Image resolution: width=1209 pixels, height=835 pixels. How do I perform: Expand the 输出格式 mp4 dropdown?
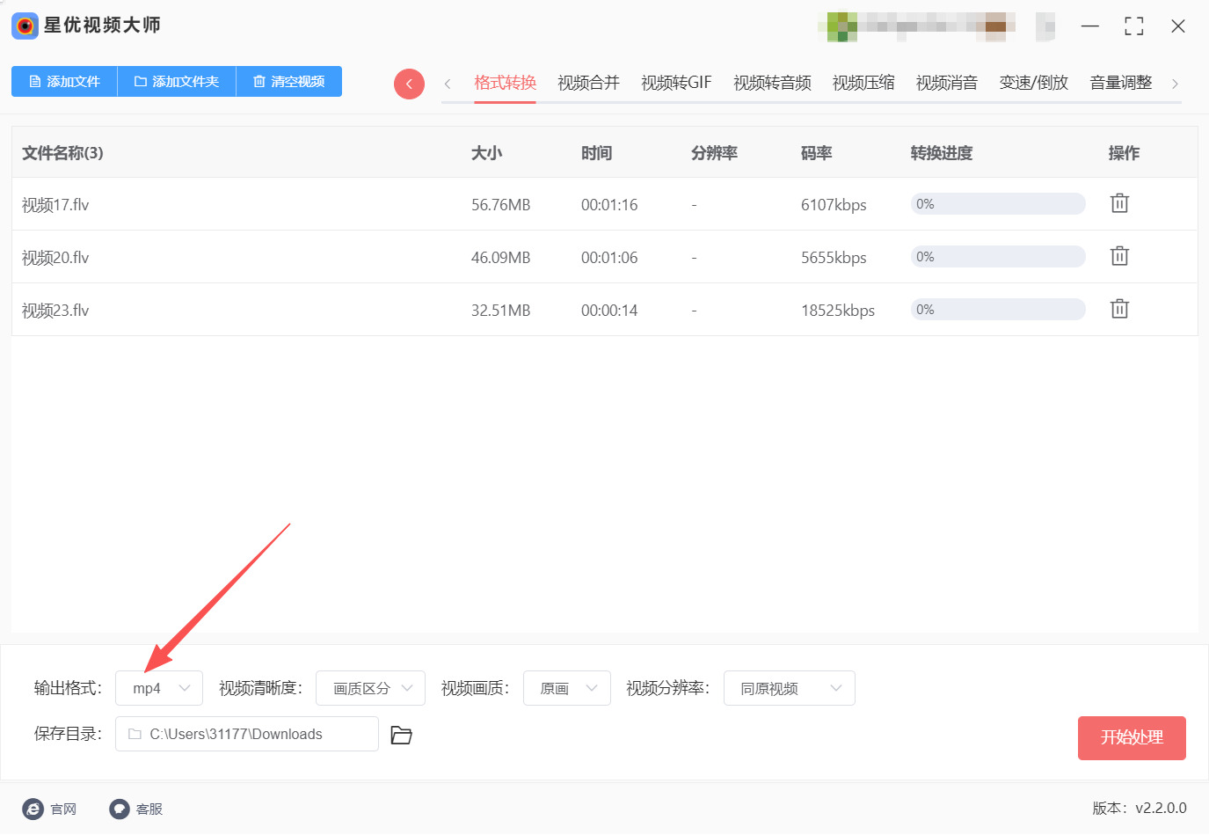click(x=159, y=688)
